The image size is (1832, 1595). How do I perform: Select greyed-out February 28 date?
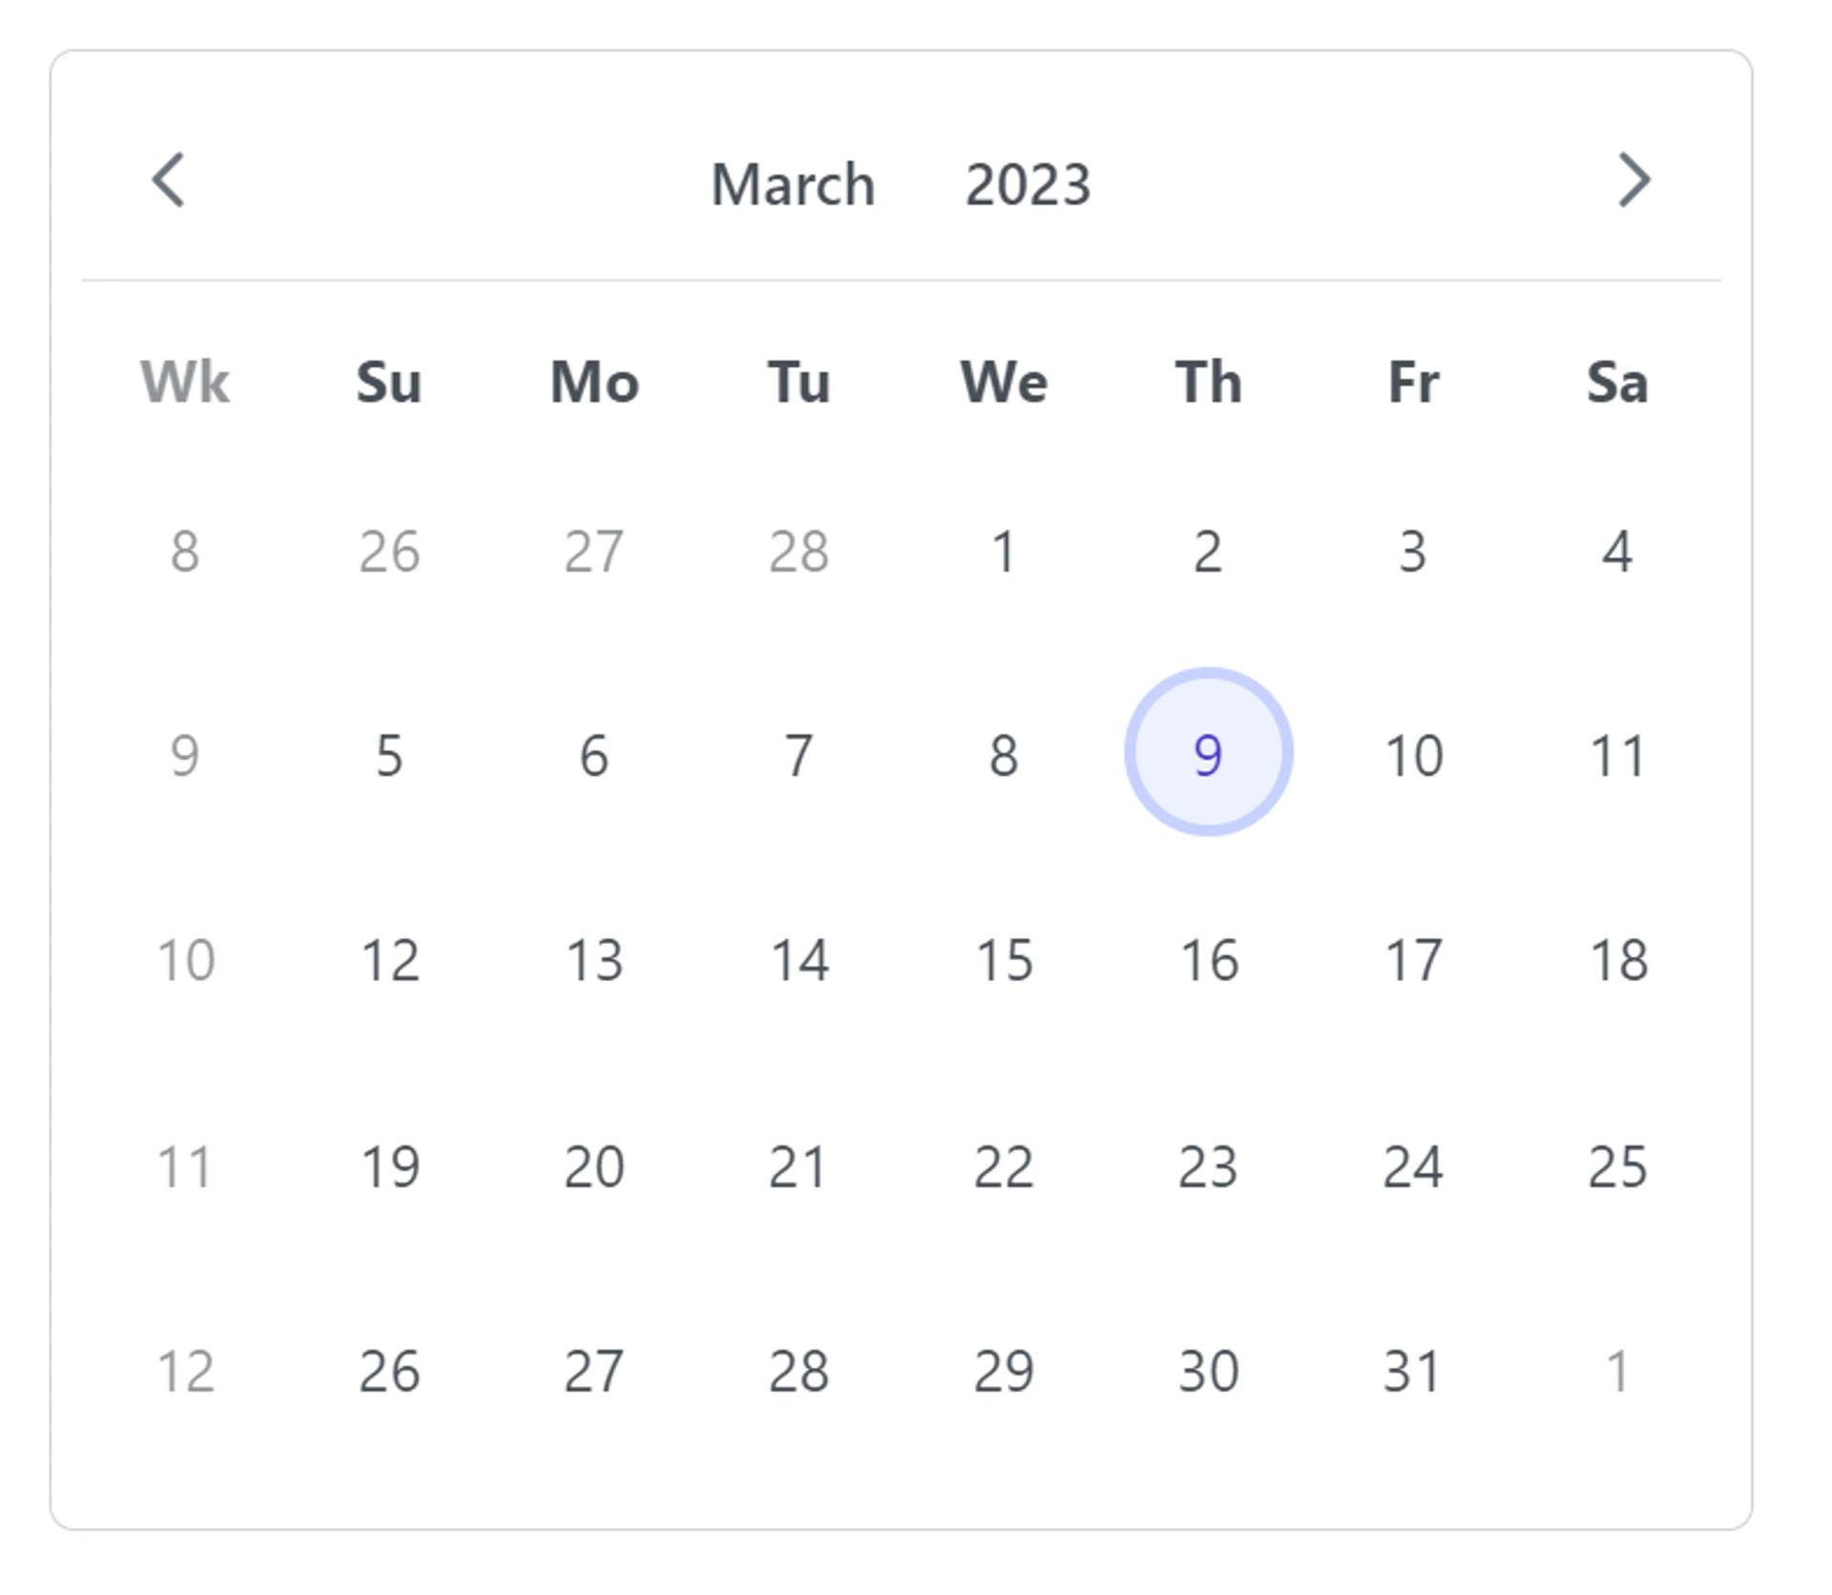click(x=799, y=551)
